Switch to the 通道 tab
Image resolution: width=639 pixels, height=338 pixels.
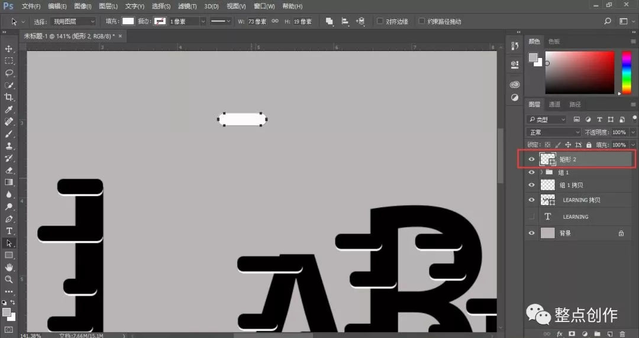(554, 104)
